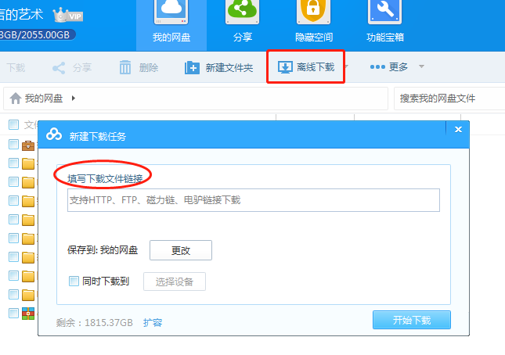Click the 删除 trash icon
The width and height of the screenshot is (505, 355).
click(125, 67)
